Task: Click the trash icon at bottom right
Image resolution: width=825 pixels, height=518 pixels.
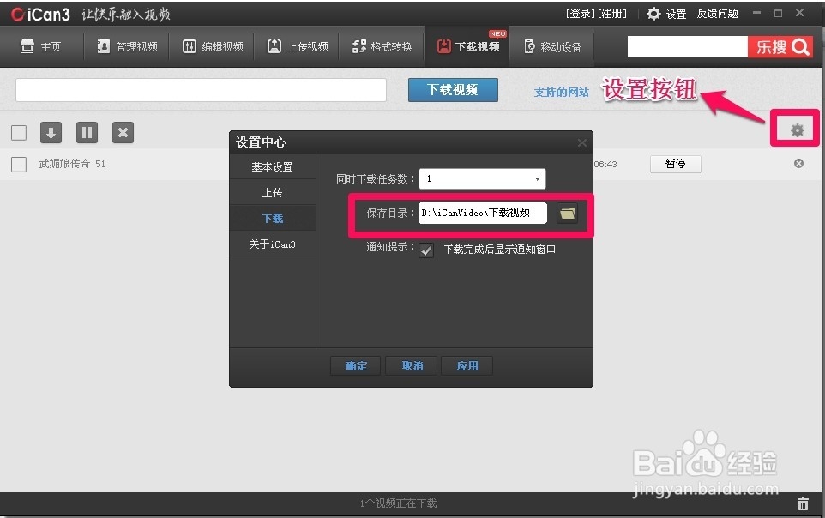Action: click(803, 505)
